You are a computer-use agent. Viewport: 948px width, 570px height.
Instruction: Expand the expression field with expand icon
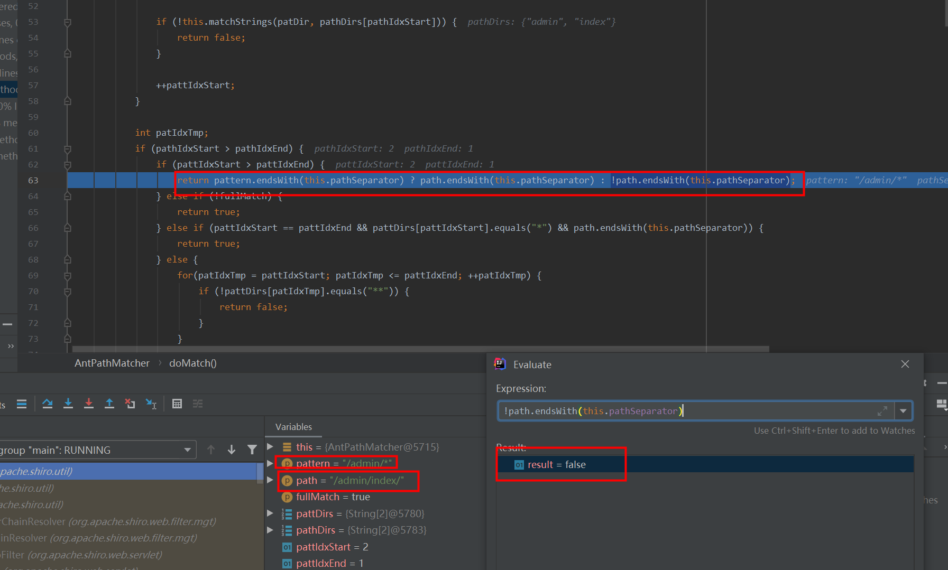tap(882, 411)
